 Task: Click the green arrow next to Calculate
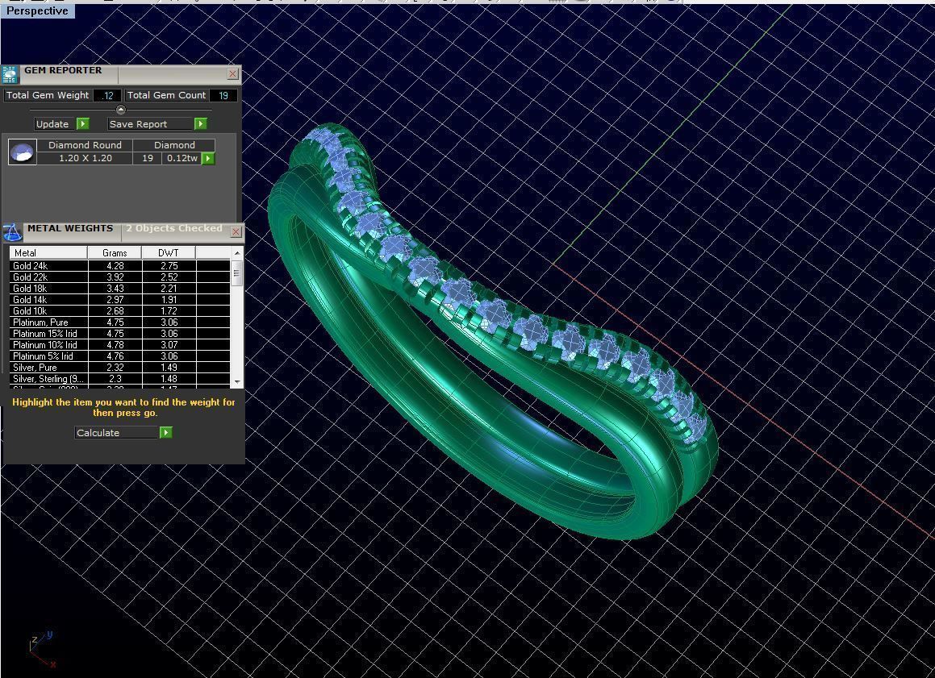click(x=165, y=433)
